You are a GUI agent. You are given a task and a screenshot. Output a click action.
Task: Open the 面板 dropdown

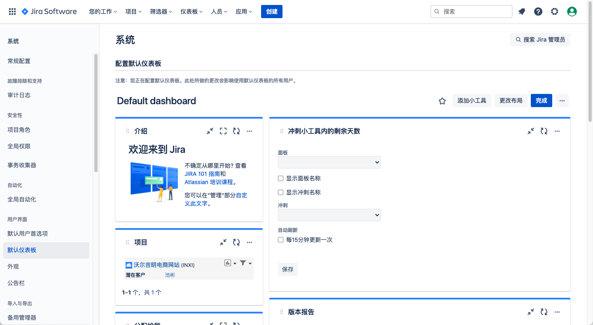tap(329, 162)
